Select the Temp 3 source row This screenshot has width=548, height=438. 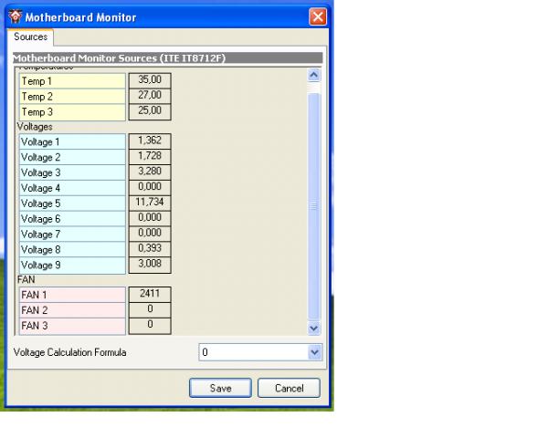[x=71, y=111]
